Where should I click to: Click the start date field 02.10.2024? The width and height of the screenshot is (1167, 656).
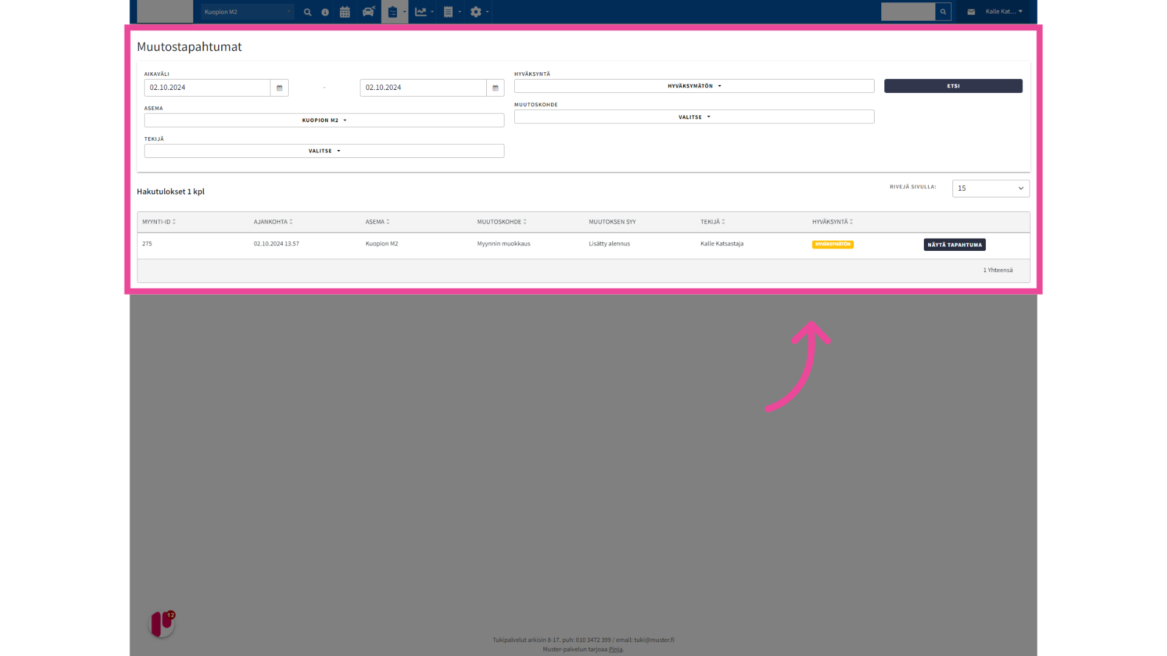click(207, 87)
